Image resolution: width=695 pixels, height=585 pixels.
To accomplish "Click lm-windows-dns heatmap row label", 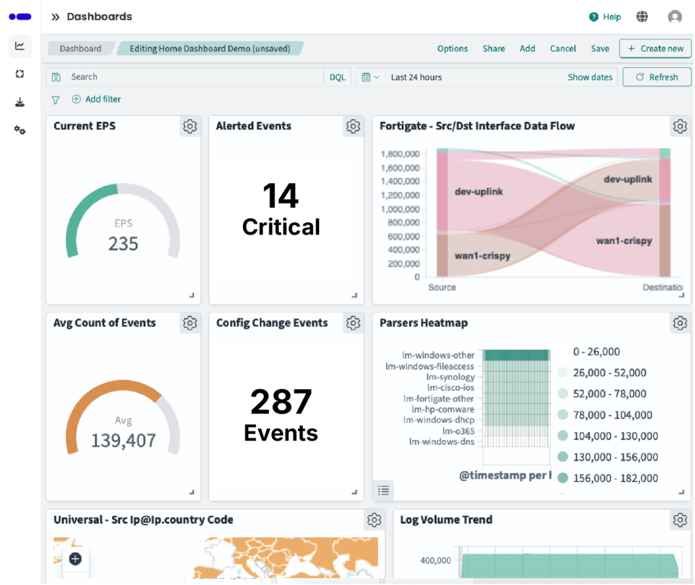I will (441, 441).
